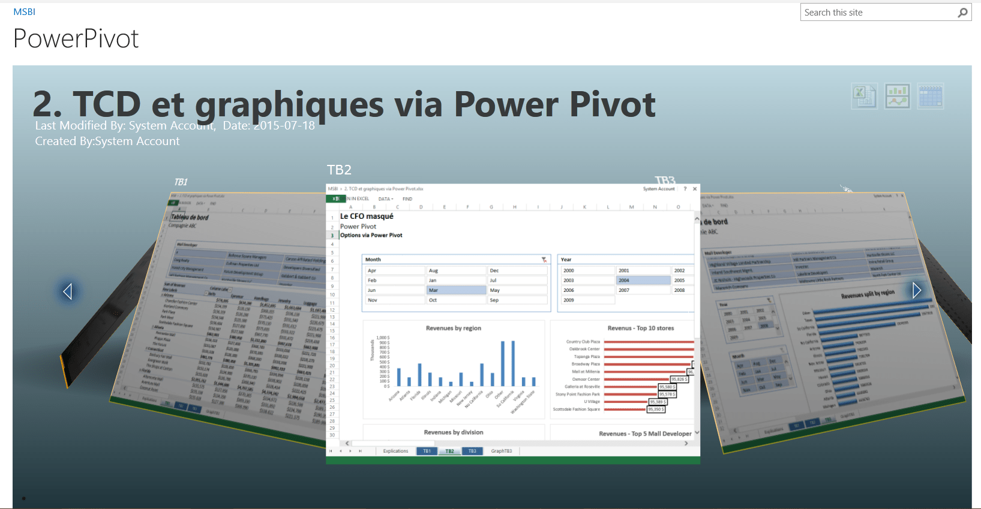981x509 pixels.
Task: Open the DATA dropdown menu
Action: point(385,199)
